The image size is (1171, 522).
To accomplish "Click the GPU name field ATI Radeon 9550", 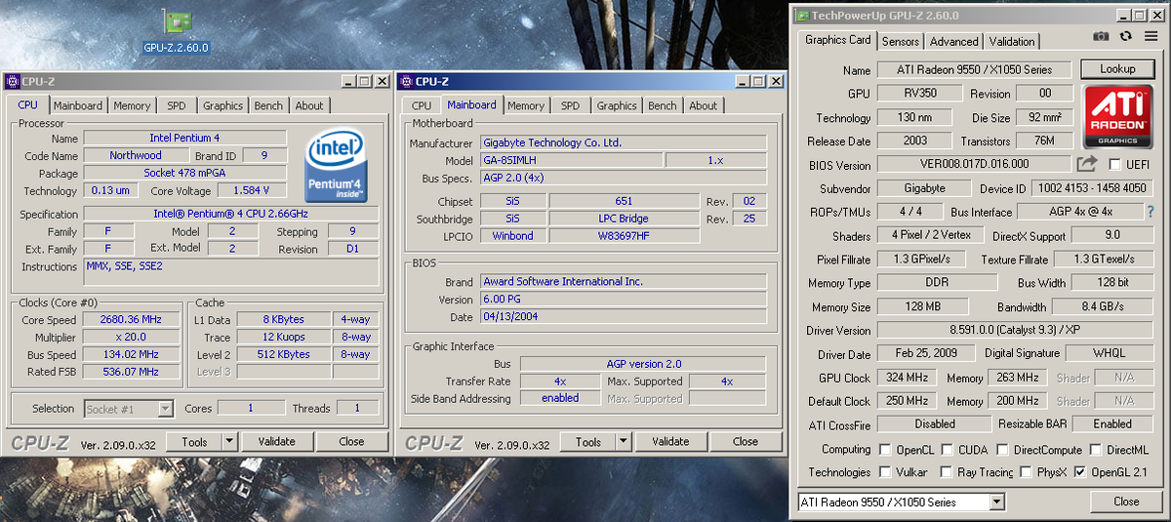I will 974,70.
